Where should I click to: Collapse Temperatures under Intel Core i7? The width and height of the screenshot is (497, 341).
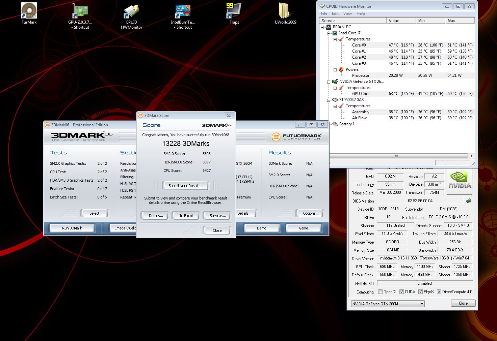(335, 39)
